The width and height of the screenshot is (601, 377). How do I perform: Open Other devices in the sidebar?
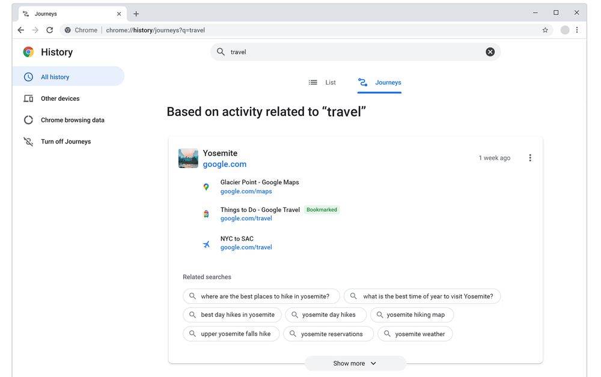[59, 98]
